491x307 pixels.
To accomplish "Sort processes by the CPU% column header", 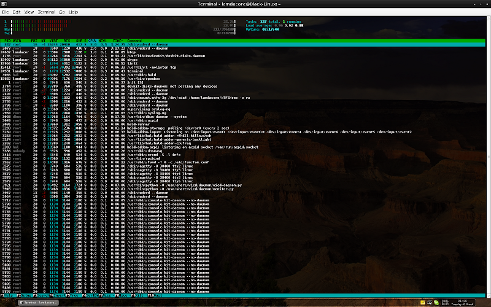I will pos(91,41).
